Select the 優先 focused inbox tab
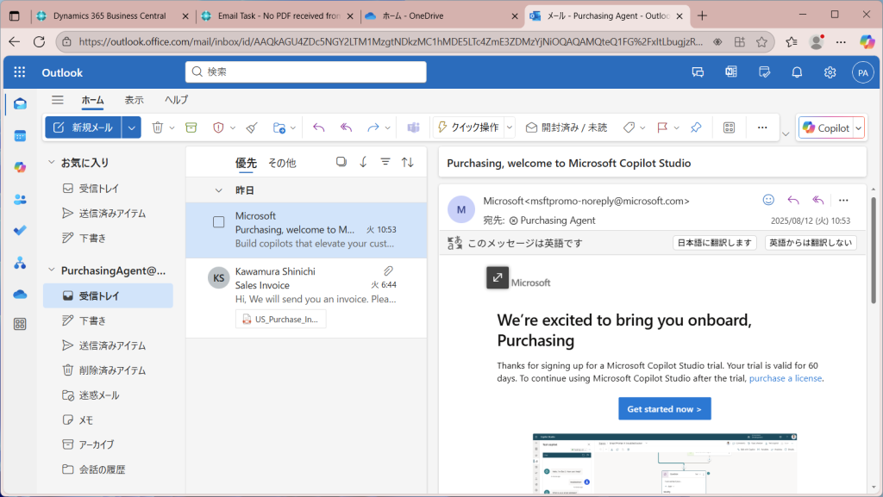The width and height of the screenshot is (883, 497). [246, 163]
